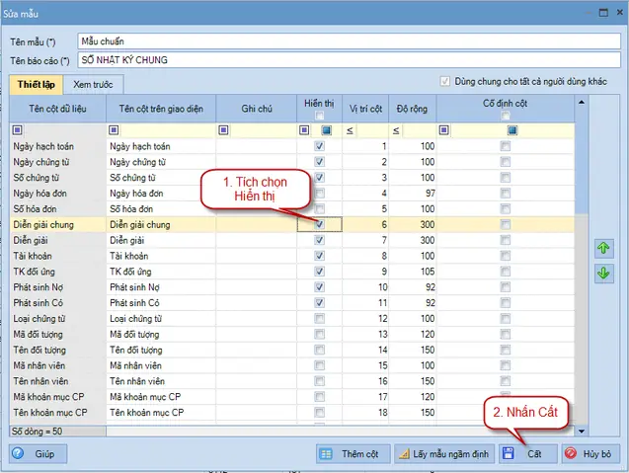Check Cố định cột for Ngày chứng từ
The width and height of the screenshot is (629, 473).
tap(506, 162)
